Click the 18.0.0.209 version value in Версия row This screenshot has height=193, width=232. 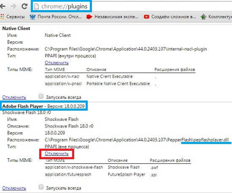coord(55,133)
